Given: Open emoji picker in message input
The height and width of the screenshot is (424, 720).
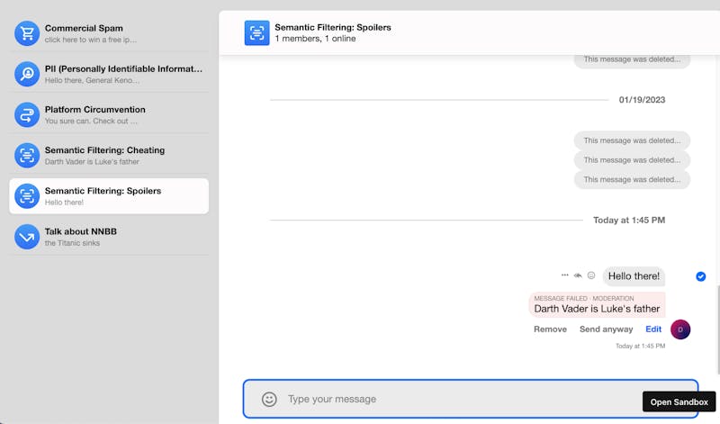Looking at the screenshot, I should [x=269, y=399].
